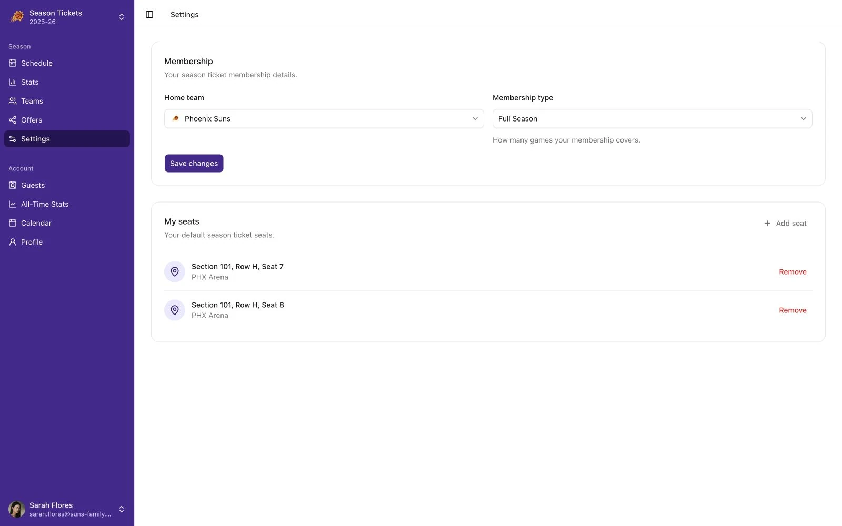Image resolution: width=842 pixels, height=526 pixels.
Task: Expand the Sarah Flores account menu
Action: pyautogui.click(x=67, y=509)
